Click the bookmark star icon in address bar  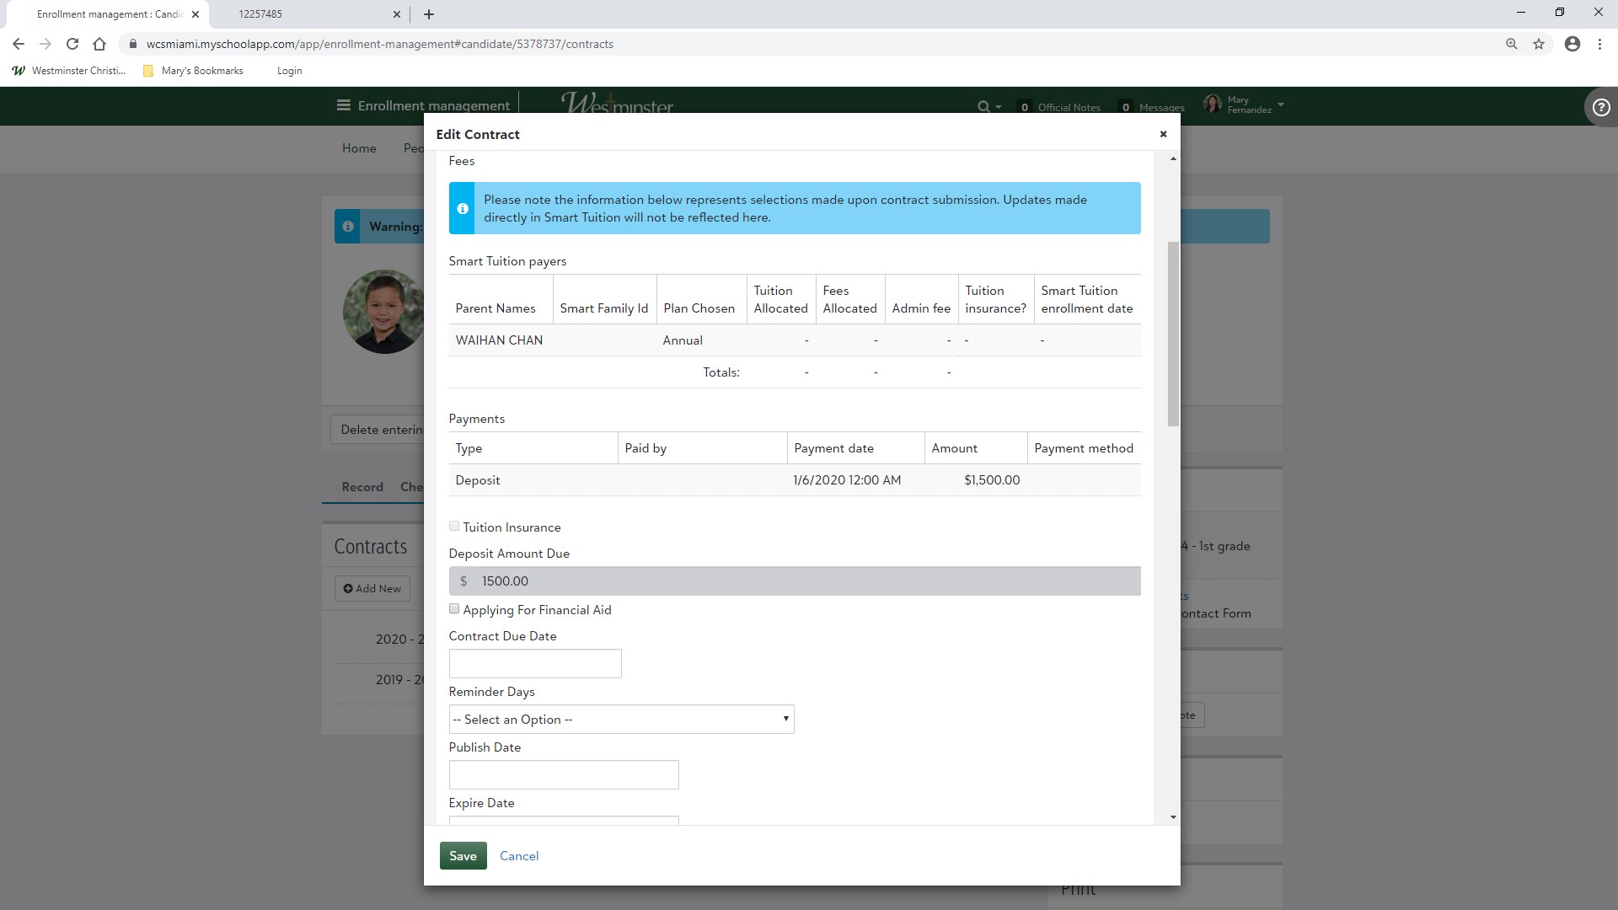[1539, 44]
